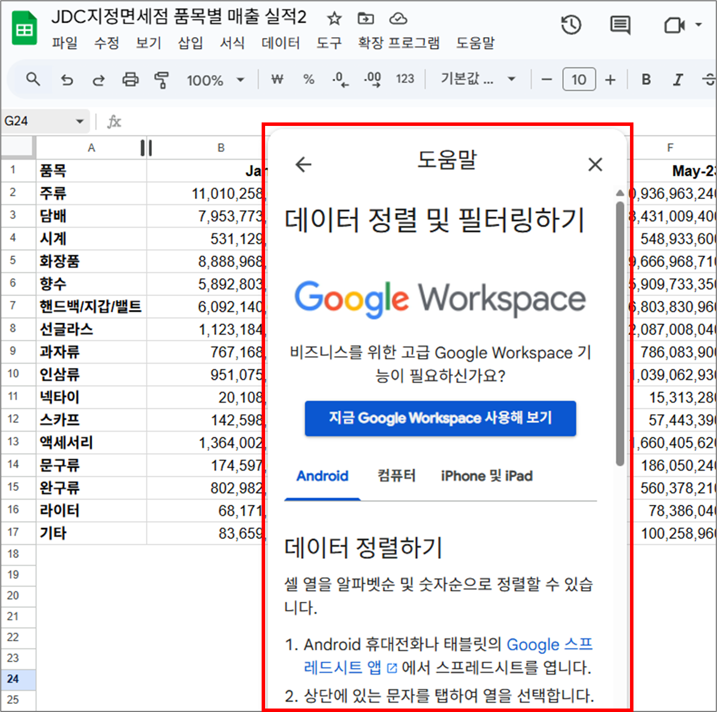Open the 데이터 menu
The image size is (717, 712).
point(281,43)
